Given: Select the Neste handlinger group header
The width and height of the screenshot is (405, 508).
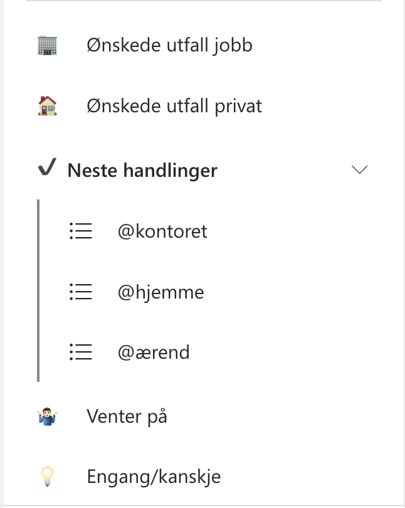Looking at the screenshot, I should click(142, 170).
